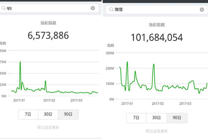Select 90日 range in 微信 panel

tap(177, 118)
